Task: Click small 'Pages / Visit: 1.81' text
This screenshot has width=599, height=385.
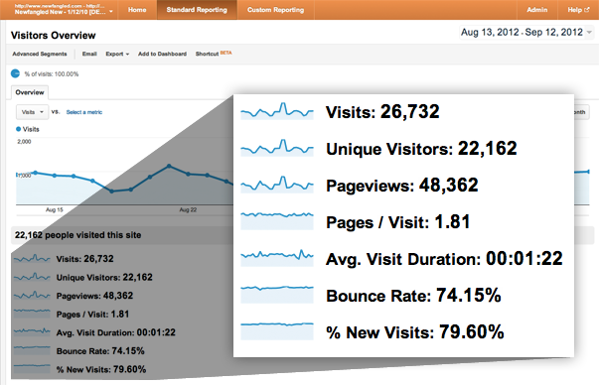Action: click(92, 315)
